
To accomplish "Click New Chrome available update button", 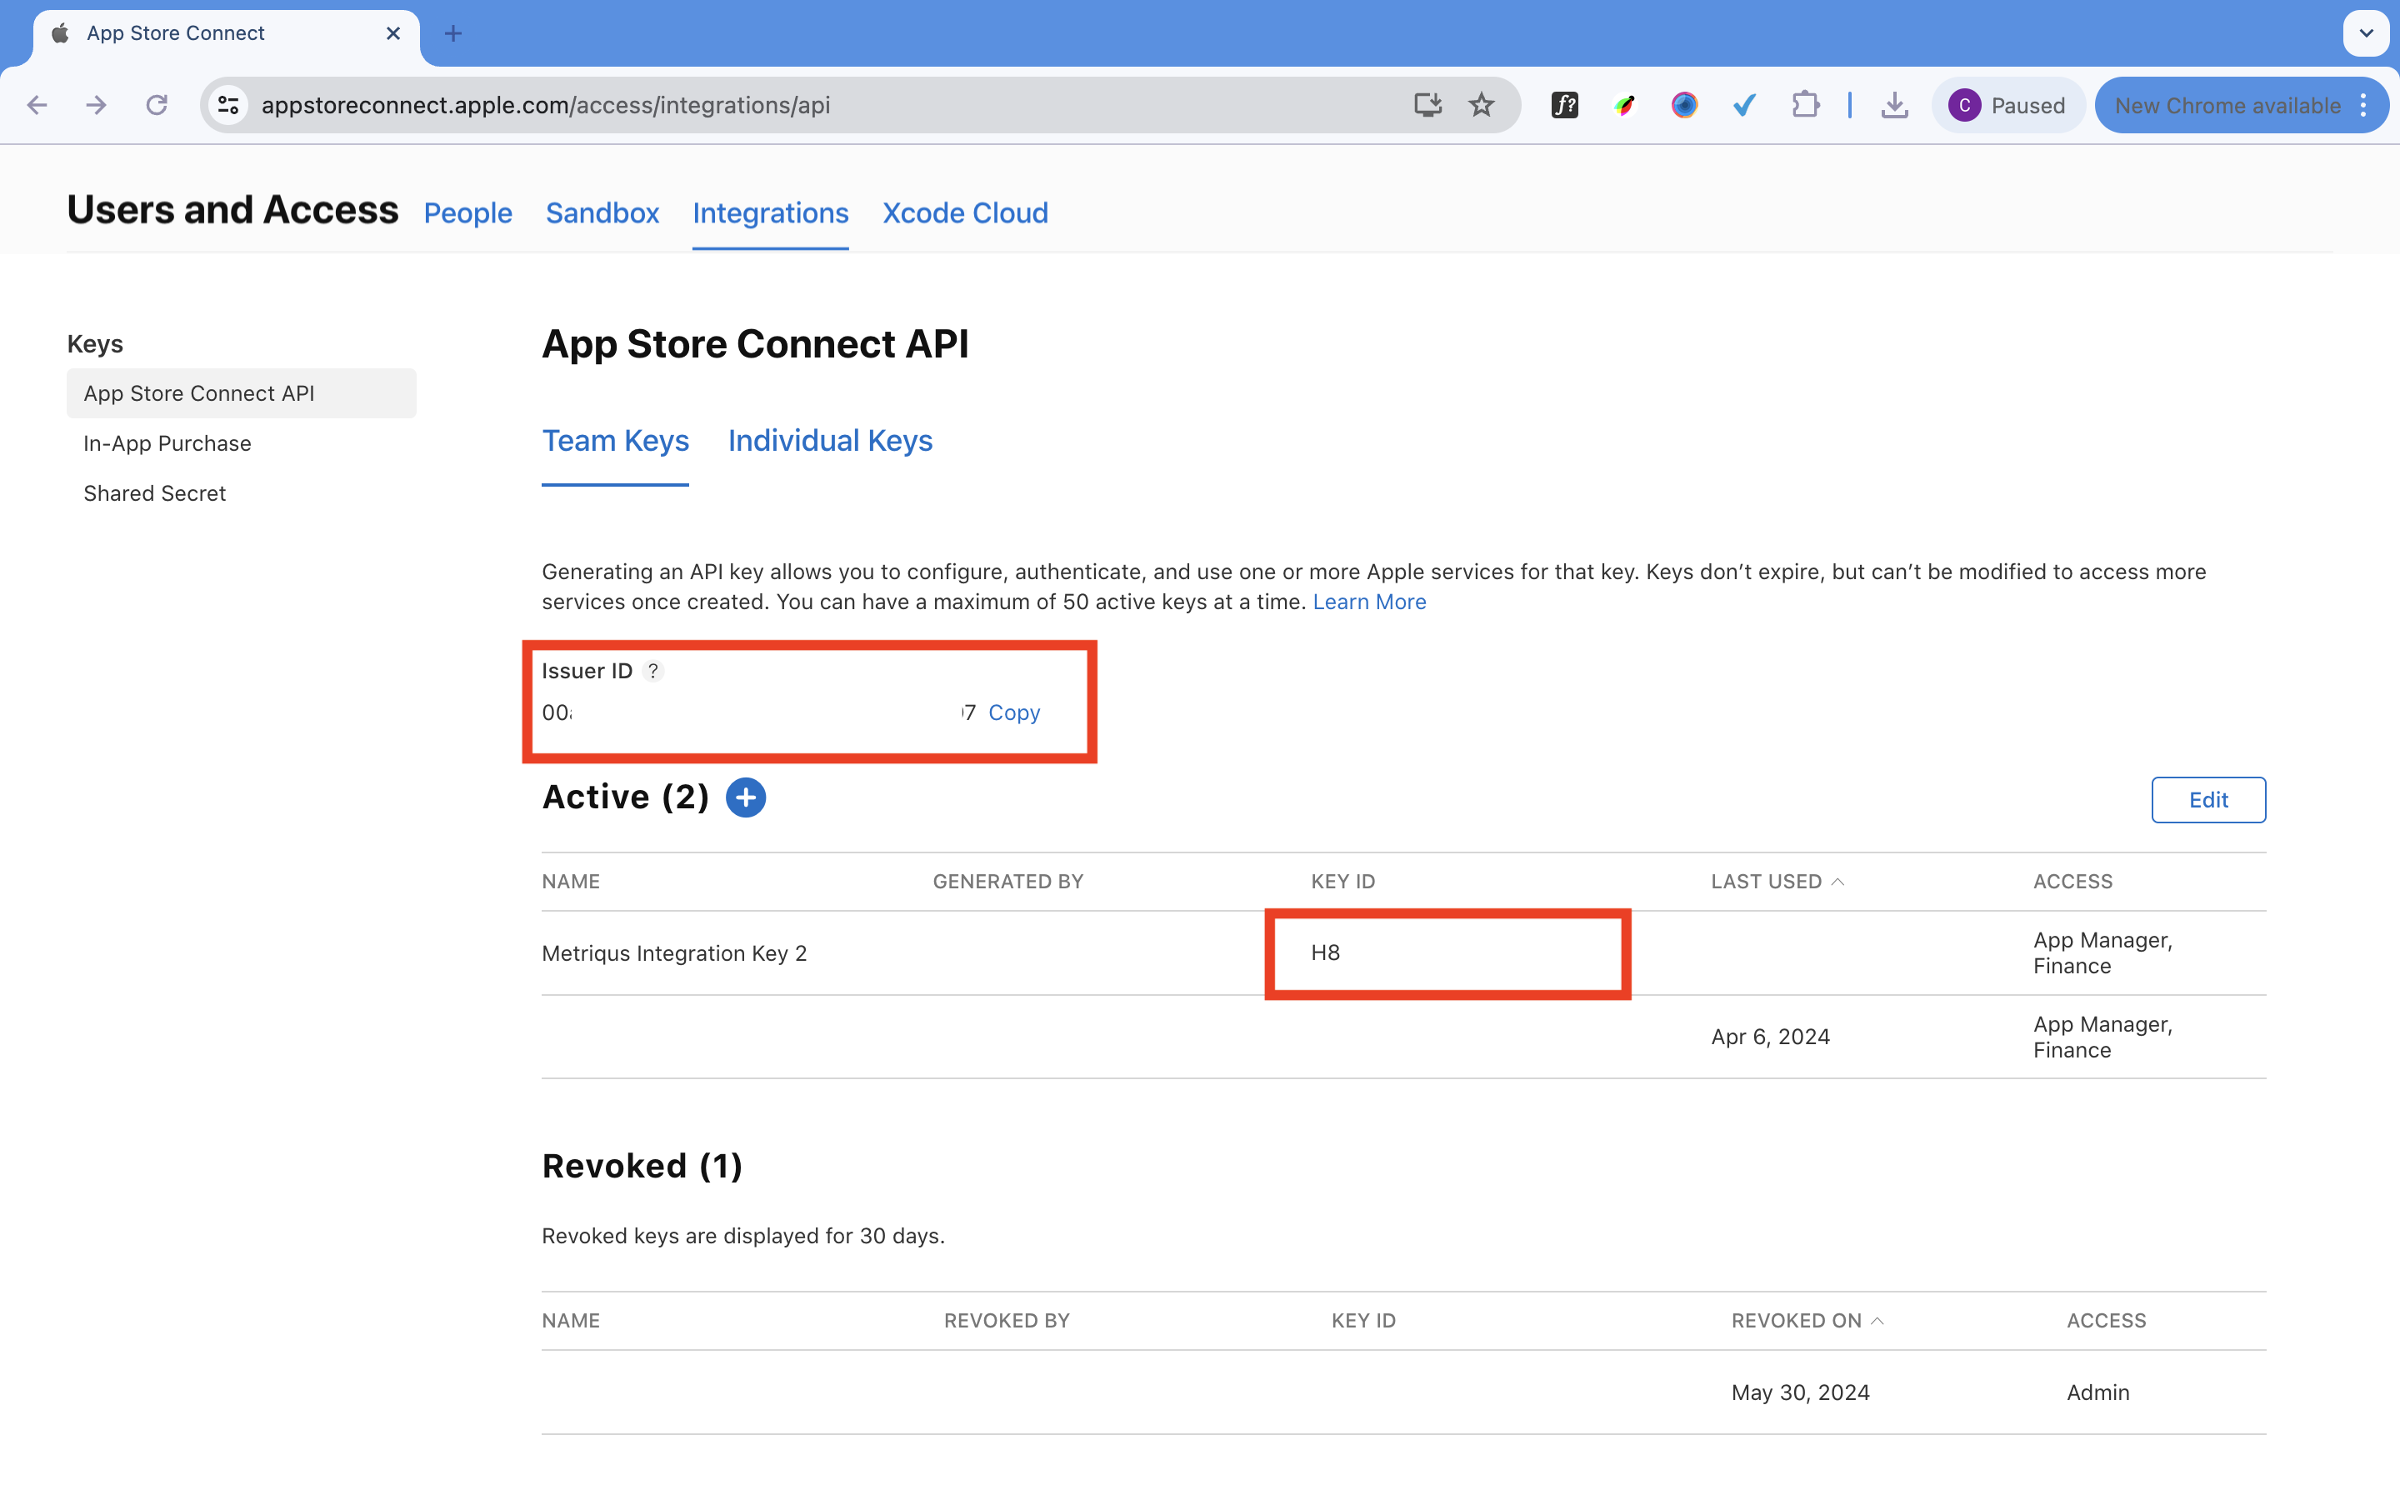I will [x=2227, y=105].
